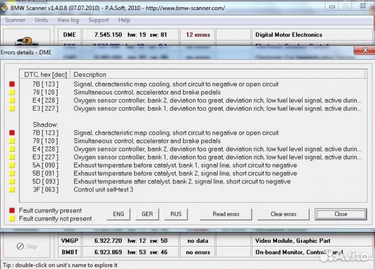Select the BMBT unit row name
The height and width of the screenshot is (269, 375).
click(70, 252)
